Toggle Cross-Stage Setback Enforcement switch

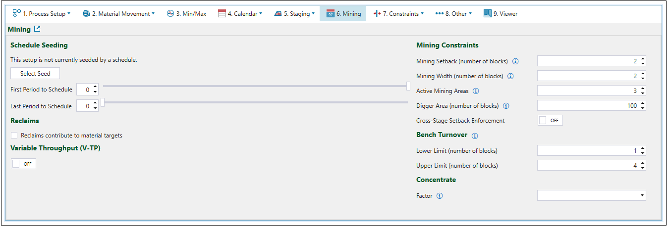click(x=550, y=120)
